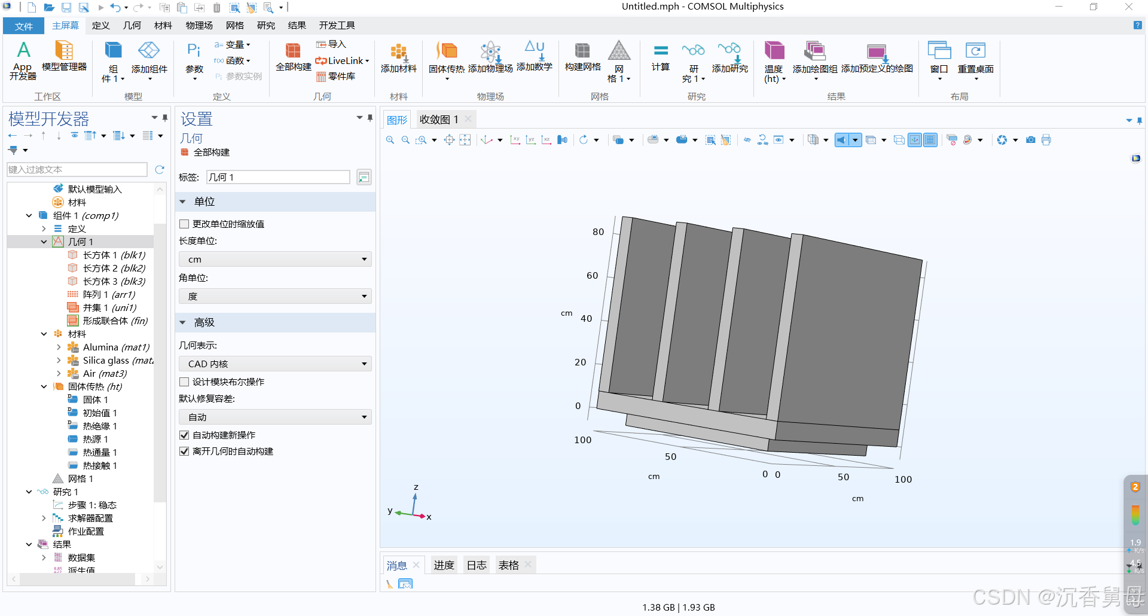Collapse the 单位 section
The height and width of the screenshot is (616, 1148).
click(x=183, y=202)
